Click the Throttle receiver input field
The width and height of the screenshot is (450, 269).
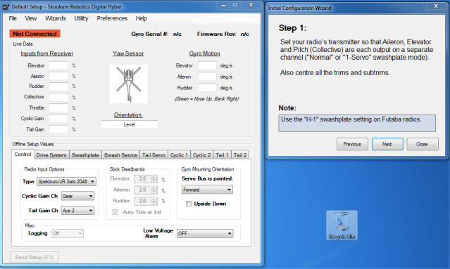58,108
